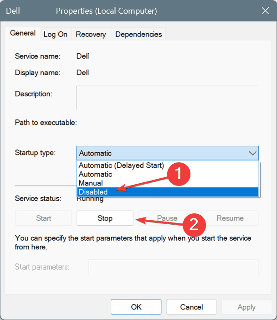Open the Dependencies tab

point(138,34)
